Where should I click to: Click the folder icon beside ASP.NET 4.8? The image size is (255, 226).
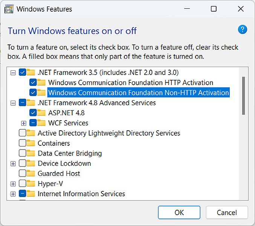tap(42, 113)
